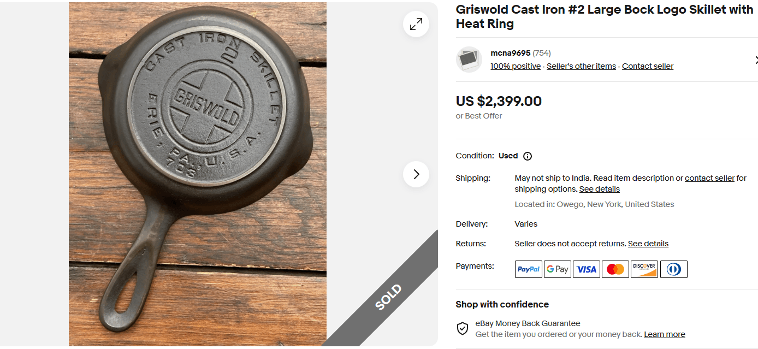Open the 100% positive feedback link
The height and width of the screenshot is (349, 758).
(x=515, y=66)
